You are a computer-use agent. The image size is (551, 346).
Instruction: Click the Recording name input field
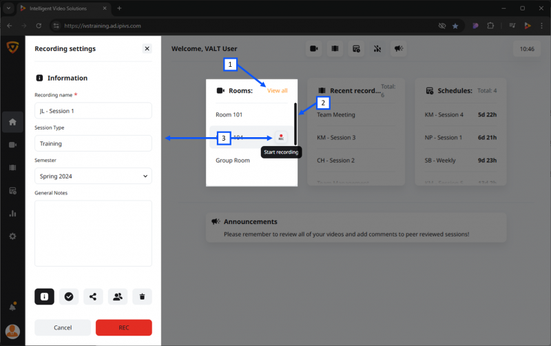[93, 111]
